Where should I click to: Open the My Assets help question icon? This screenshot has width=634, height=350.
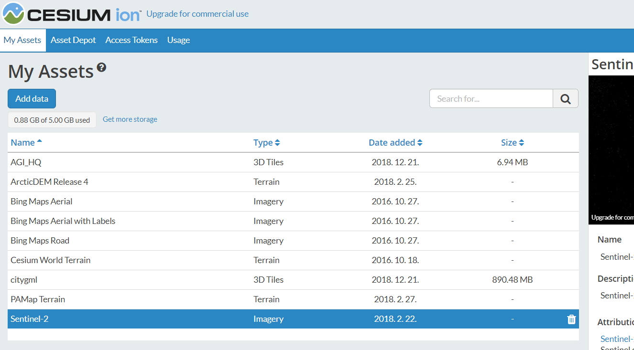(101, 67)
